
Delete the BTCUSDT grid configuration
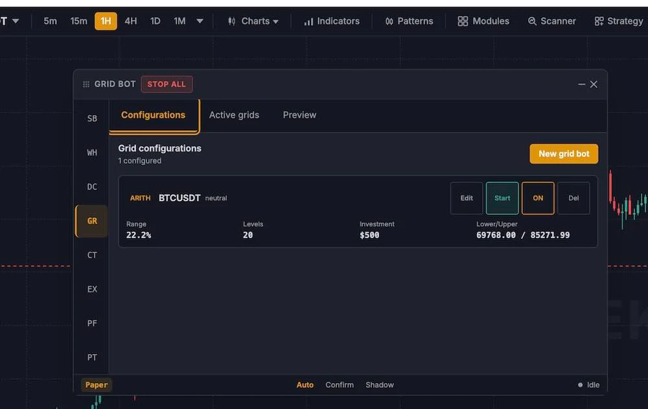click(x=573, y=198)
